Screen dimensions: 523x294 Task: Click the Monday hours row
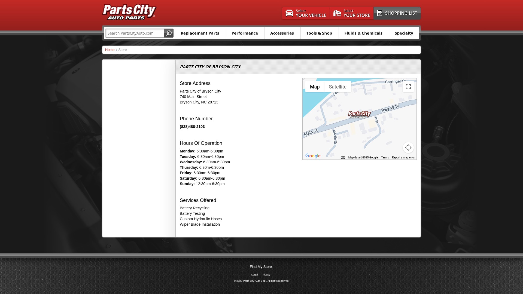201,151
